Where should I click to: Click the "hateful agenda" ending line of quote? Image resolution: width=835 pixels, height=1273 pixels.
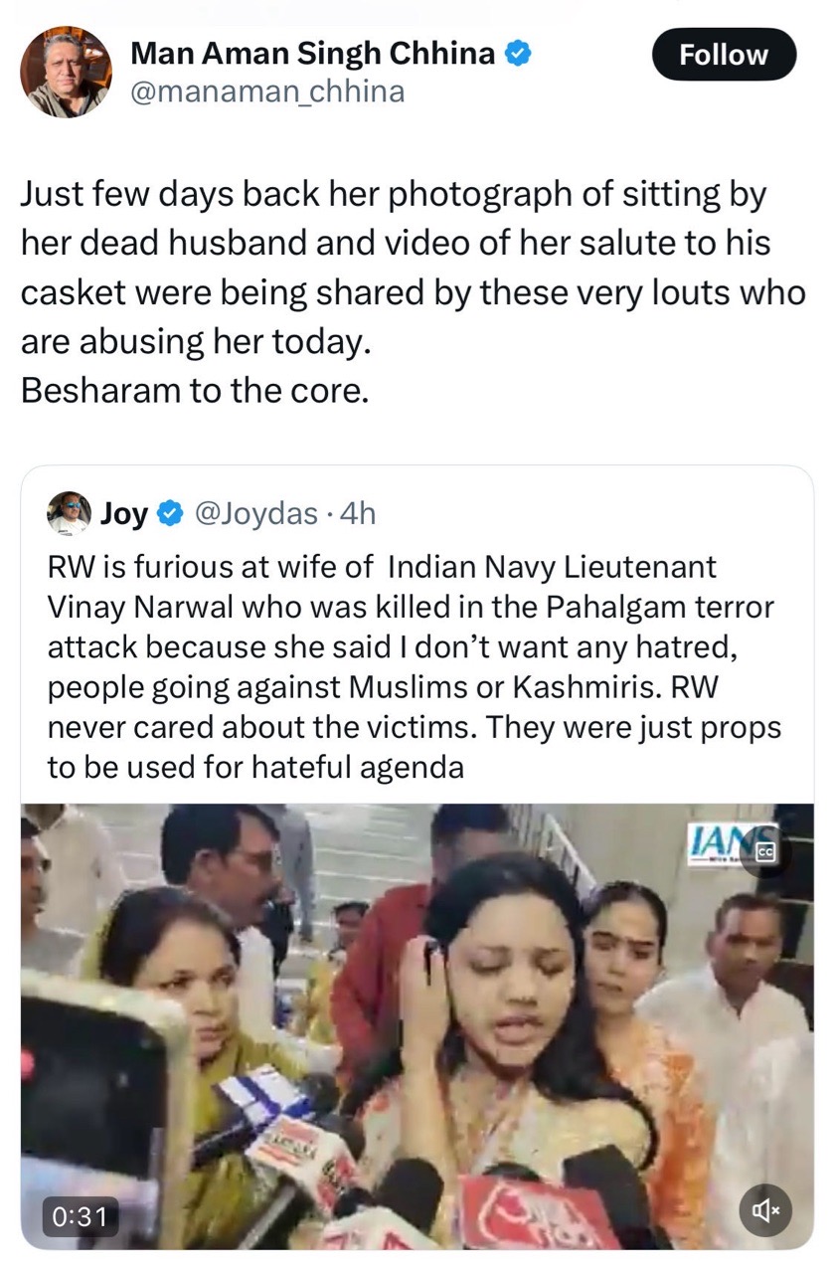pos(255,768)
